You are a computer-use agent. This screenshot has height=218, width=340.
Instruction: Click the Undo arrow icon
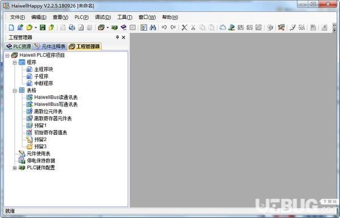click(164, 28)
